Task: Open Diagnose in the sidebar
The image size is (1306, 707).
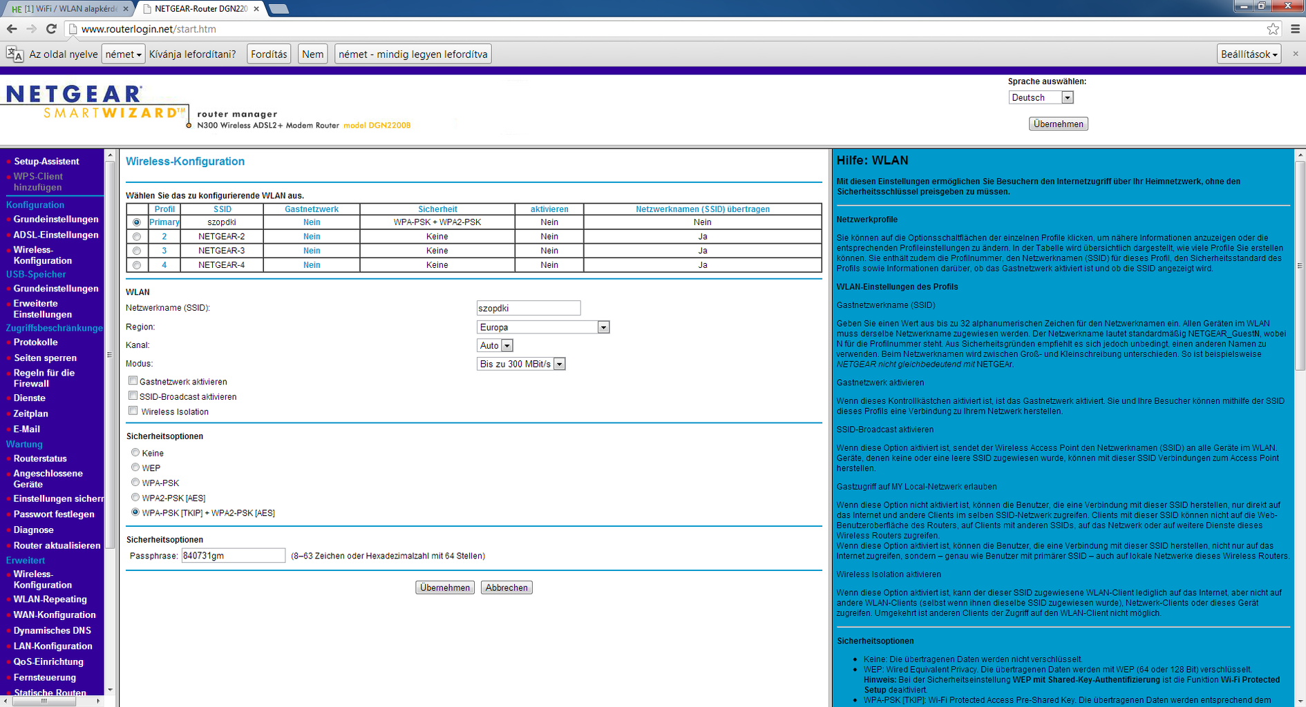Action: pyautogui.click(x=33, y=530)
